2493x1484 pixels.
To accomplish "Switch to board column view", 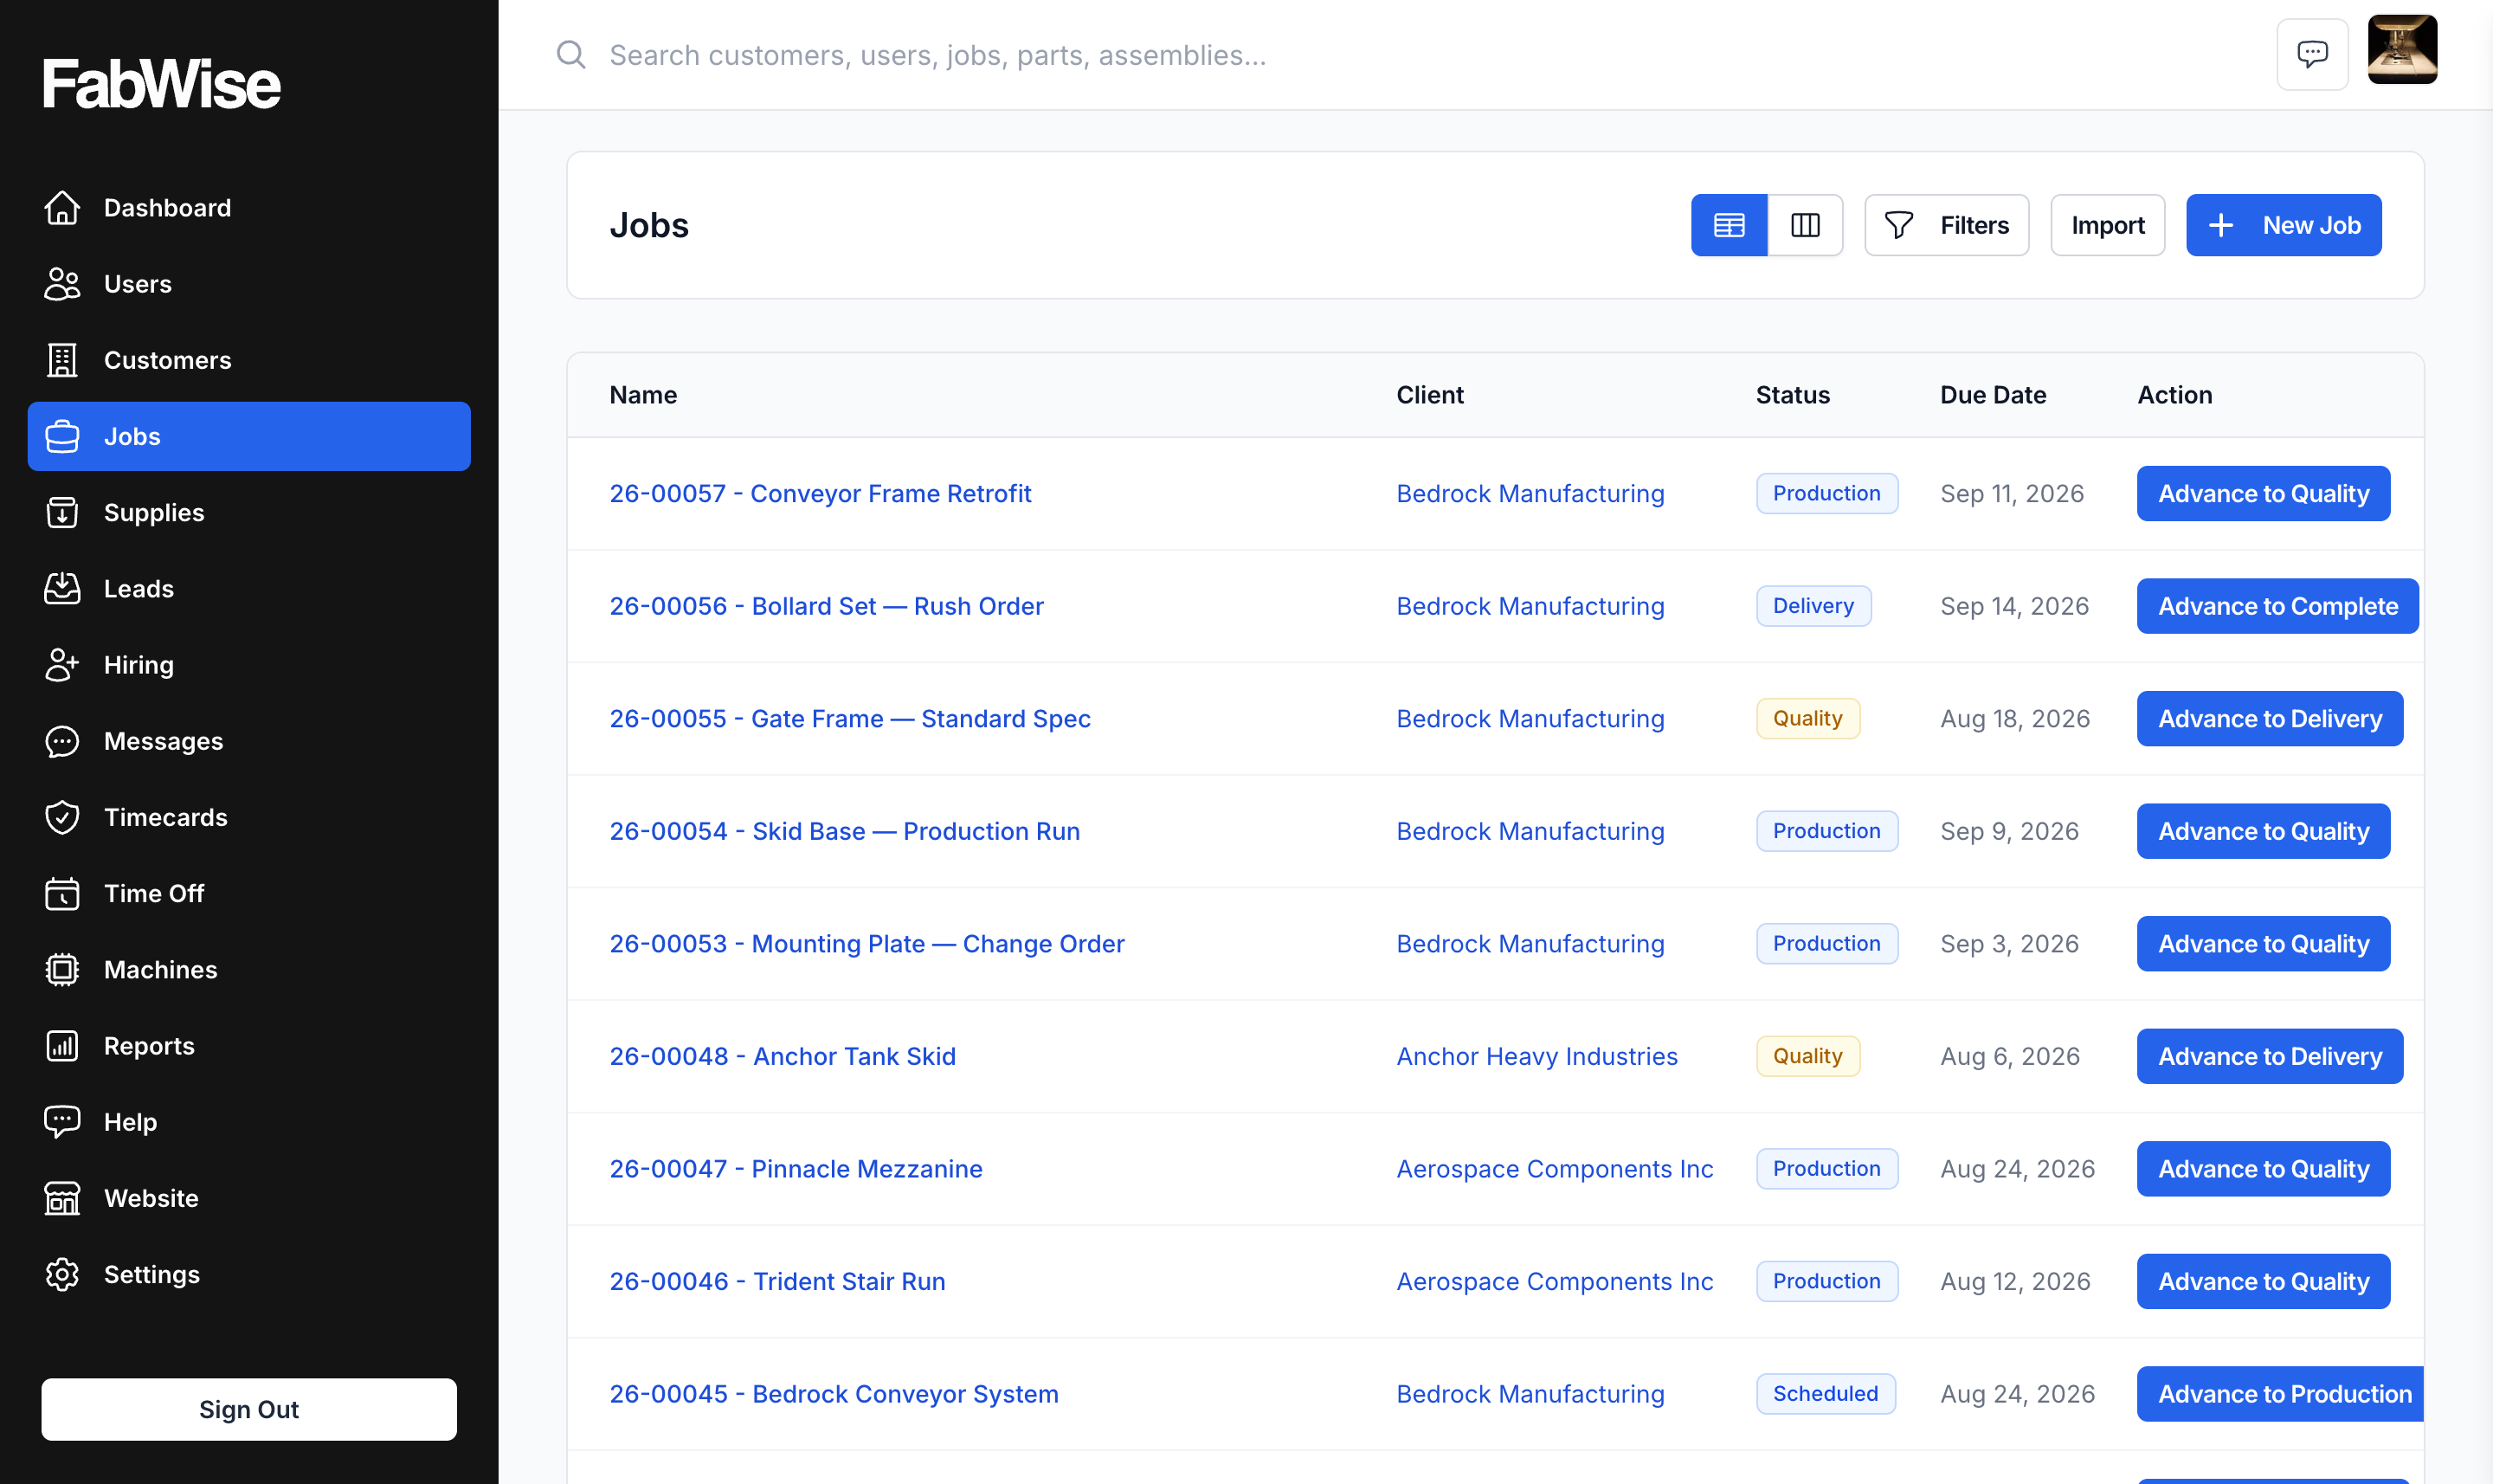I will click(1806, 225).
